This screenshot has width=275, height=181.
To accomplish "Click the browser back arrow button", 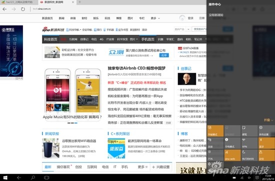I will point(4,9).
